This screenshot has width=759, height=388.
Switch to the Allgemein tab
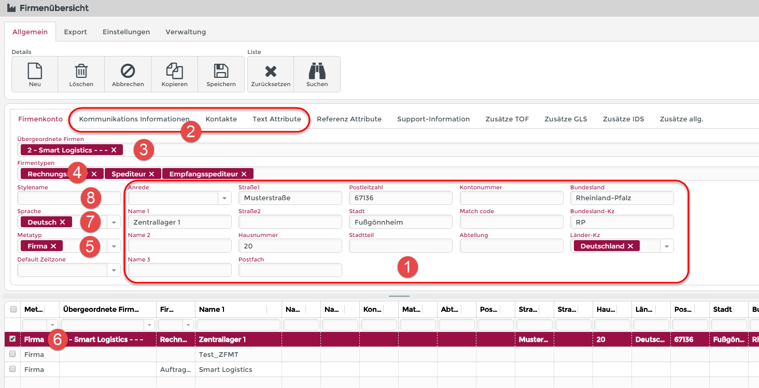pyautogui.click(x=30, y=32)
